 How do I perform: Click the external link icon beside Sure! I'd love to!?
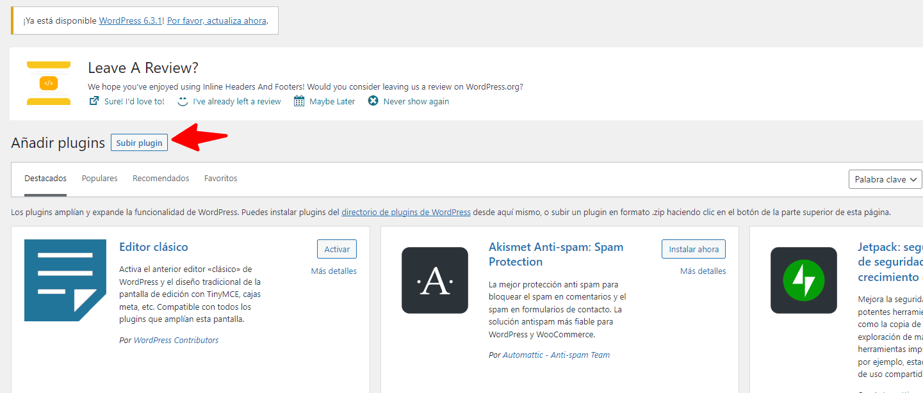point(94,101)
